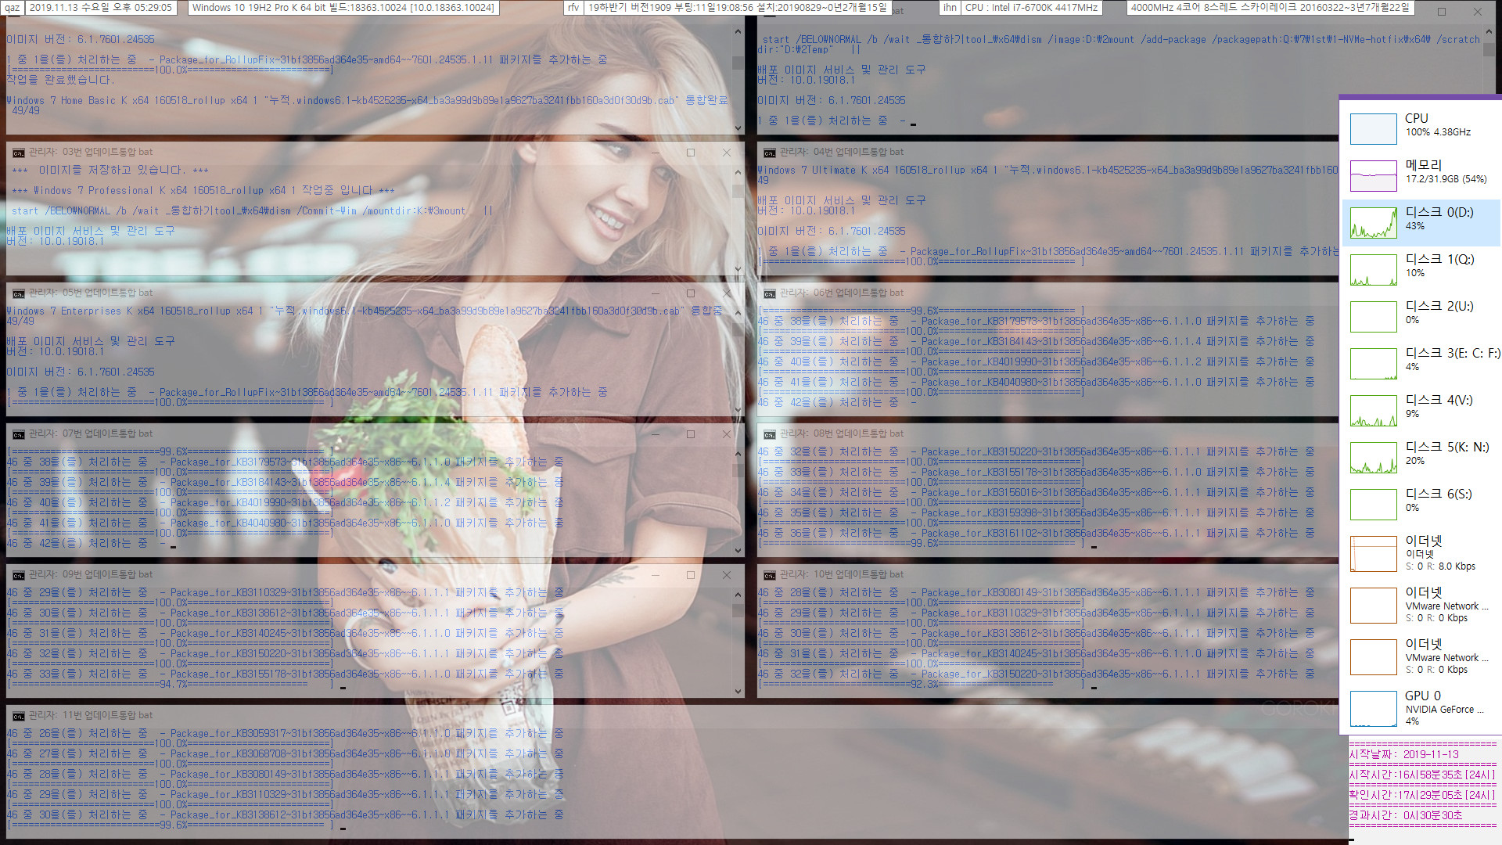Click scroll-down arrow in 05번 window
Viewport: 1502px width, 845px height.
pyautogui.click(x=738, y=409)
